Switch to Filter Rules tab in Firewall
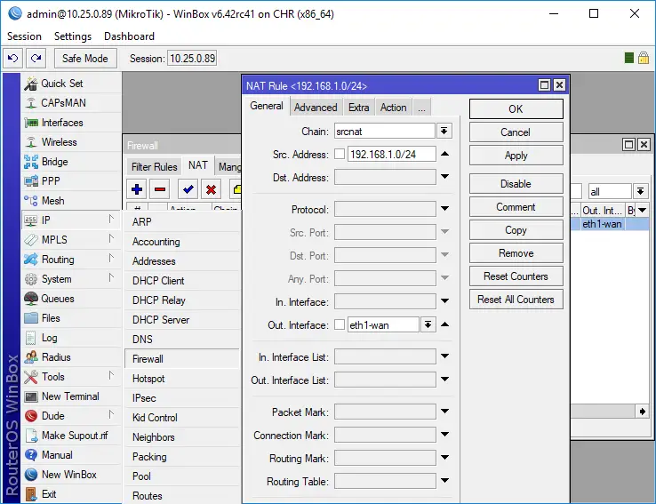Image resolution: width=656 pixels, height=504 pixels. tap(154, 167)
